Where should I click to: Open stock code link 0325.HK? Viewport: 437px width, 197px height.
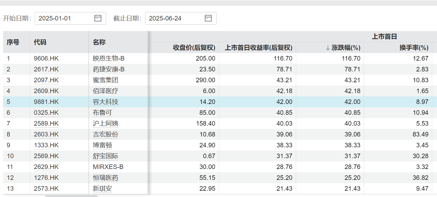[x=46, y=113]
